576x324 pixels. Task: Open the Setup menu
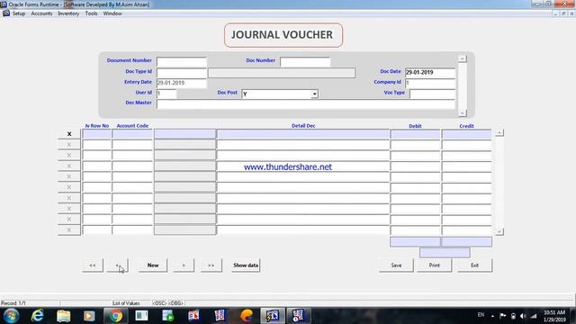(18, 13)
